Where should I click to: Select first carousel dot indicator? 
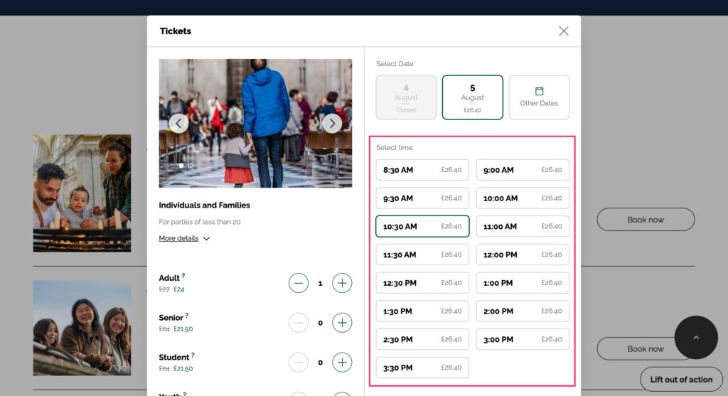click(181, 165)
